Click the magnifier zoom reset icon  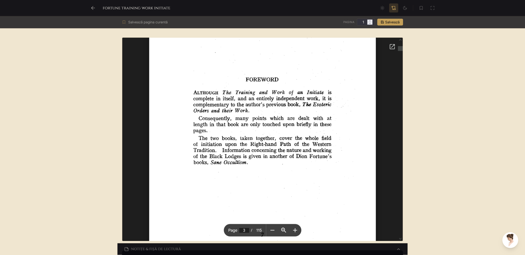pos(284,230)
